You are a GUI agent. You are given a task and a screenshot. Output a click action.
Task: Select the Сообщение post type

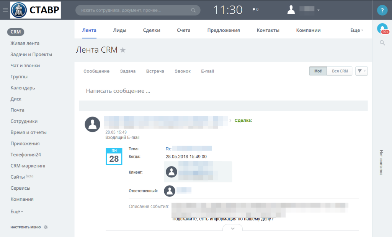point(96,71)
